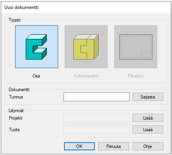Click the Tunnus label
Screen dimensions: 172x155
[x=16, y=97]
